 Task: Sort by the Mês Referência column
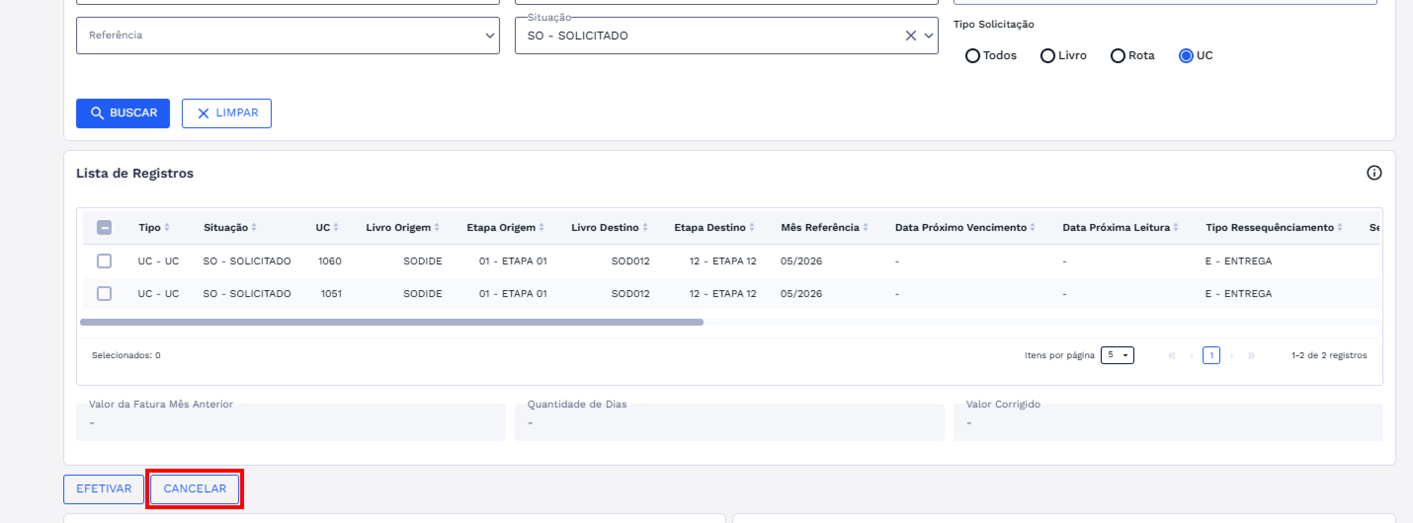point(825,227)
